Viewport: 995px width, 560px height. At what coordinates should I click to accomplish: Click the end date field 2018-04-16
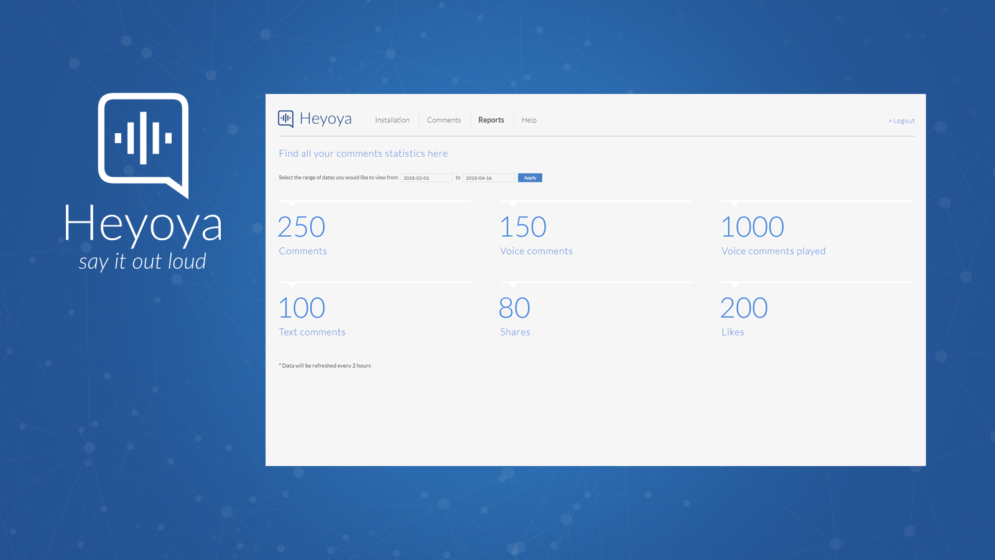489,178
